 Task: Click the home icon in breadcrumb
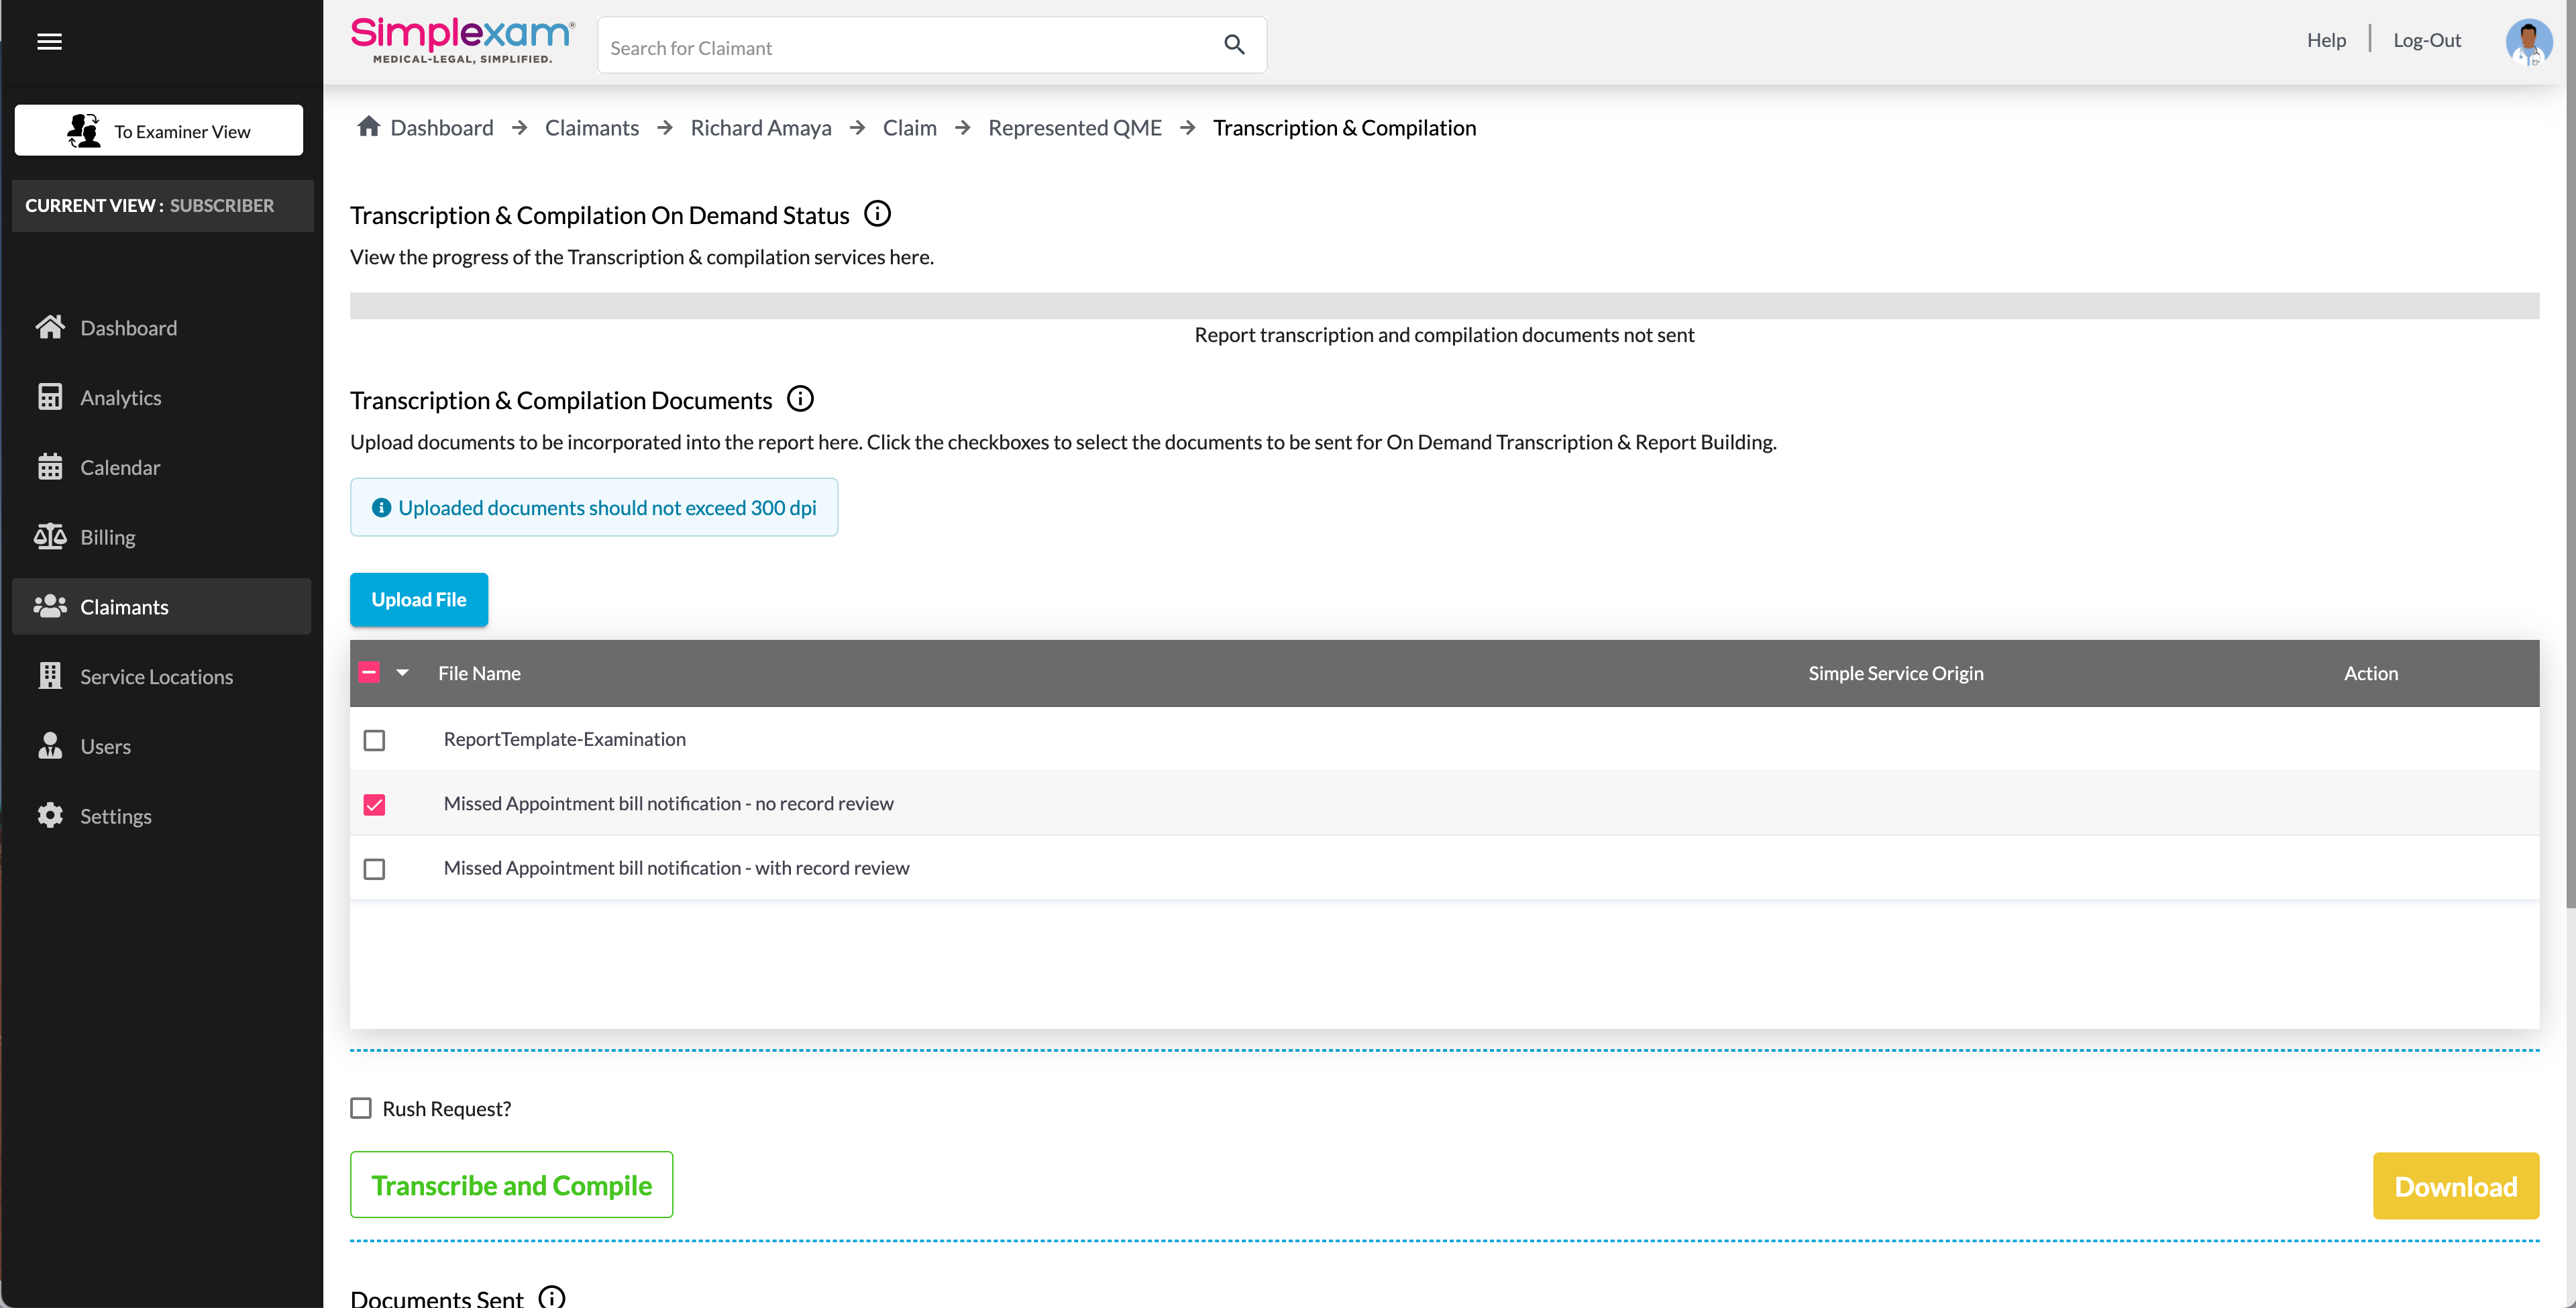[x=369, y=127]
